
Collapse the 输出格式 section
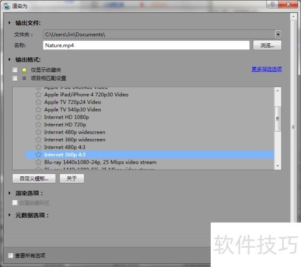pyautogui.click(x=10, y=60)
